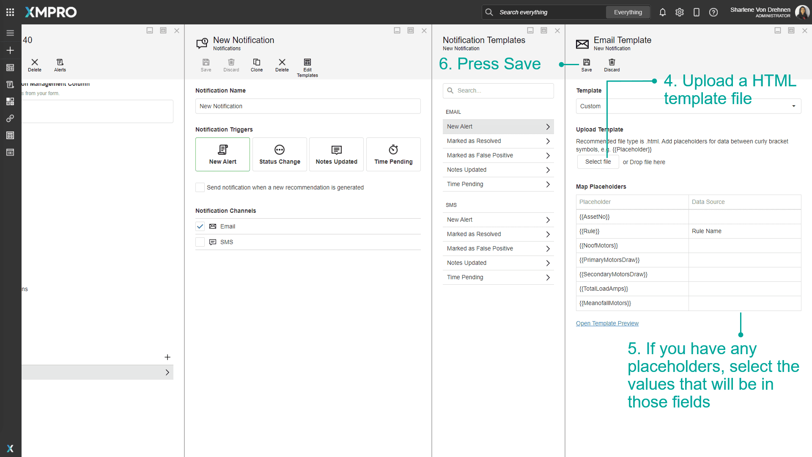Open the Everything search scope dropdown
Viewport: 812px width, 457px height.
(x=628, y=12)
